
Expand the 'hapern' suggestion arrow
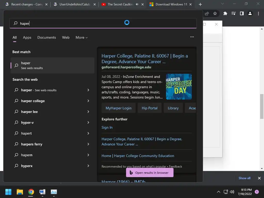click(x=88, y=155)
